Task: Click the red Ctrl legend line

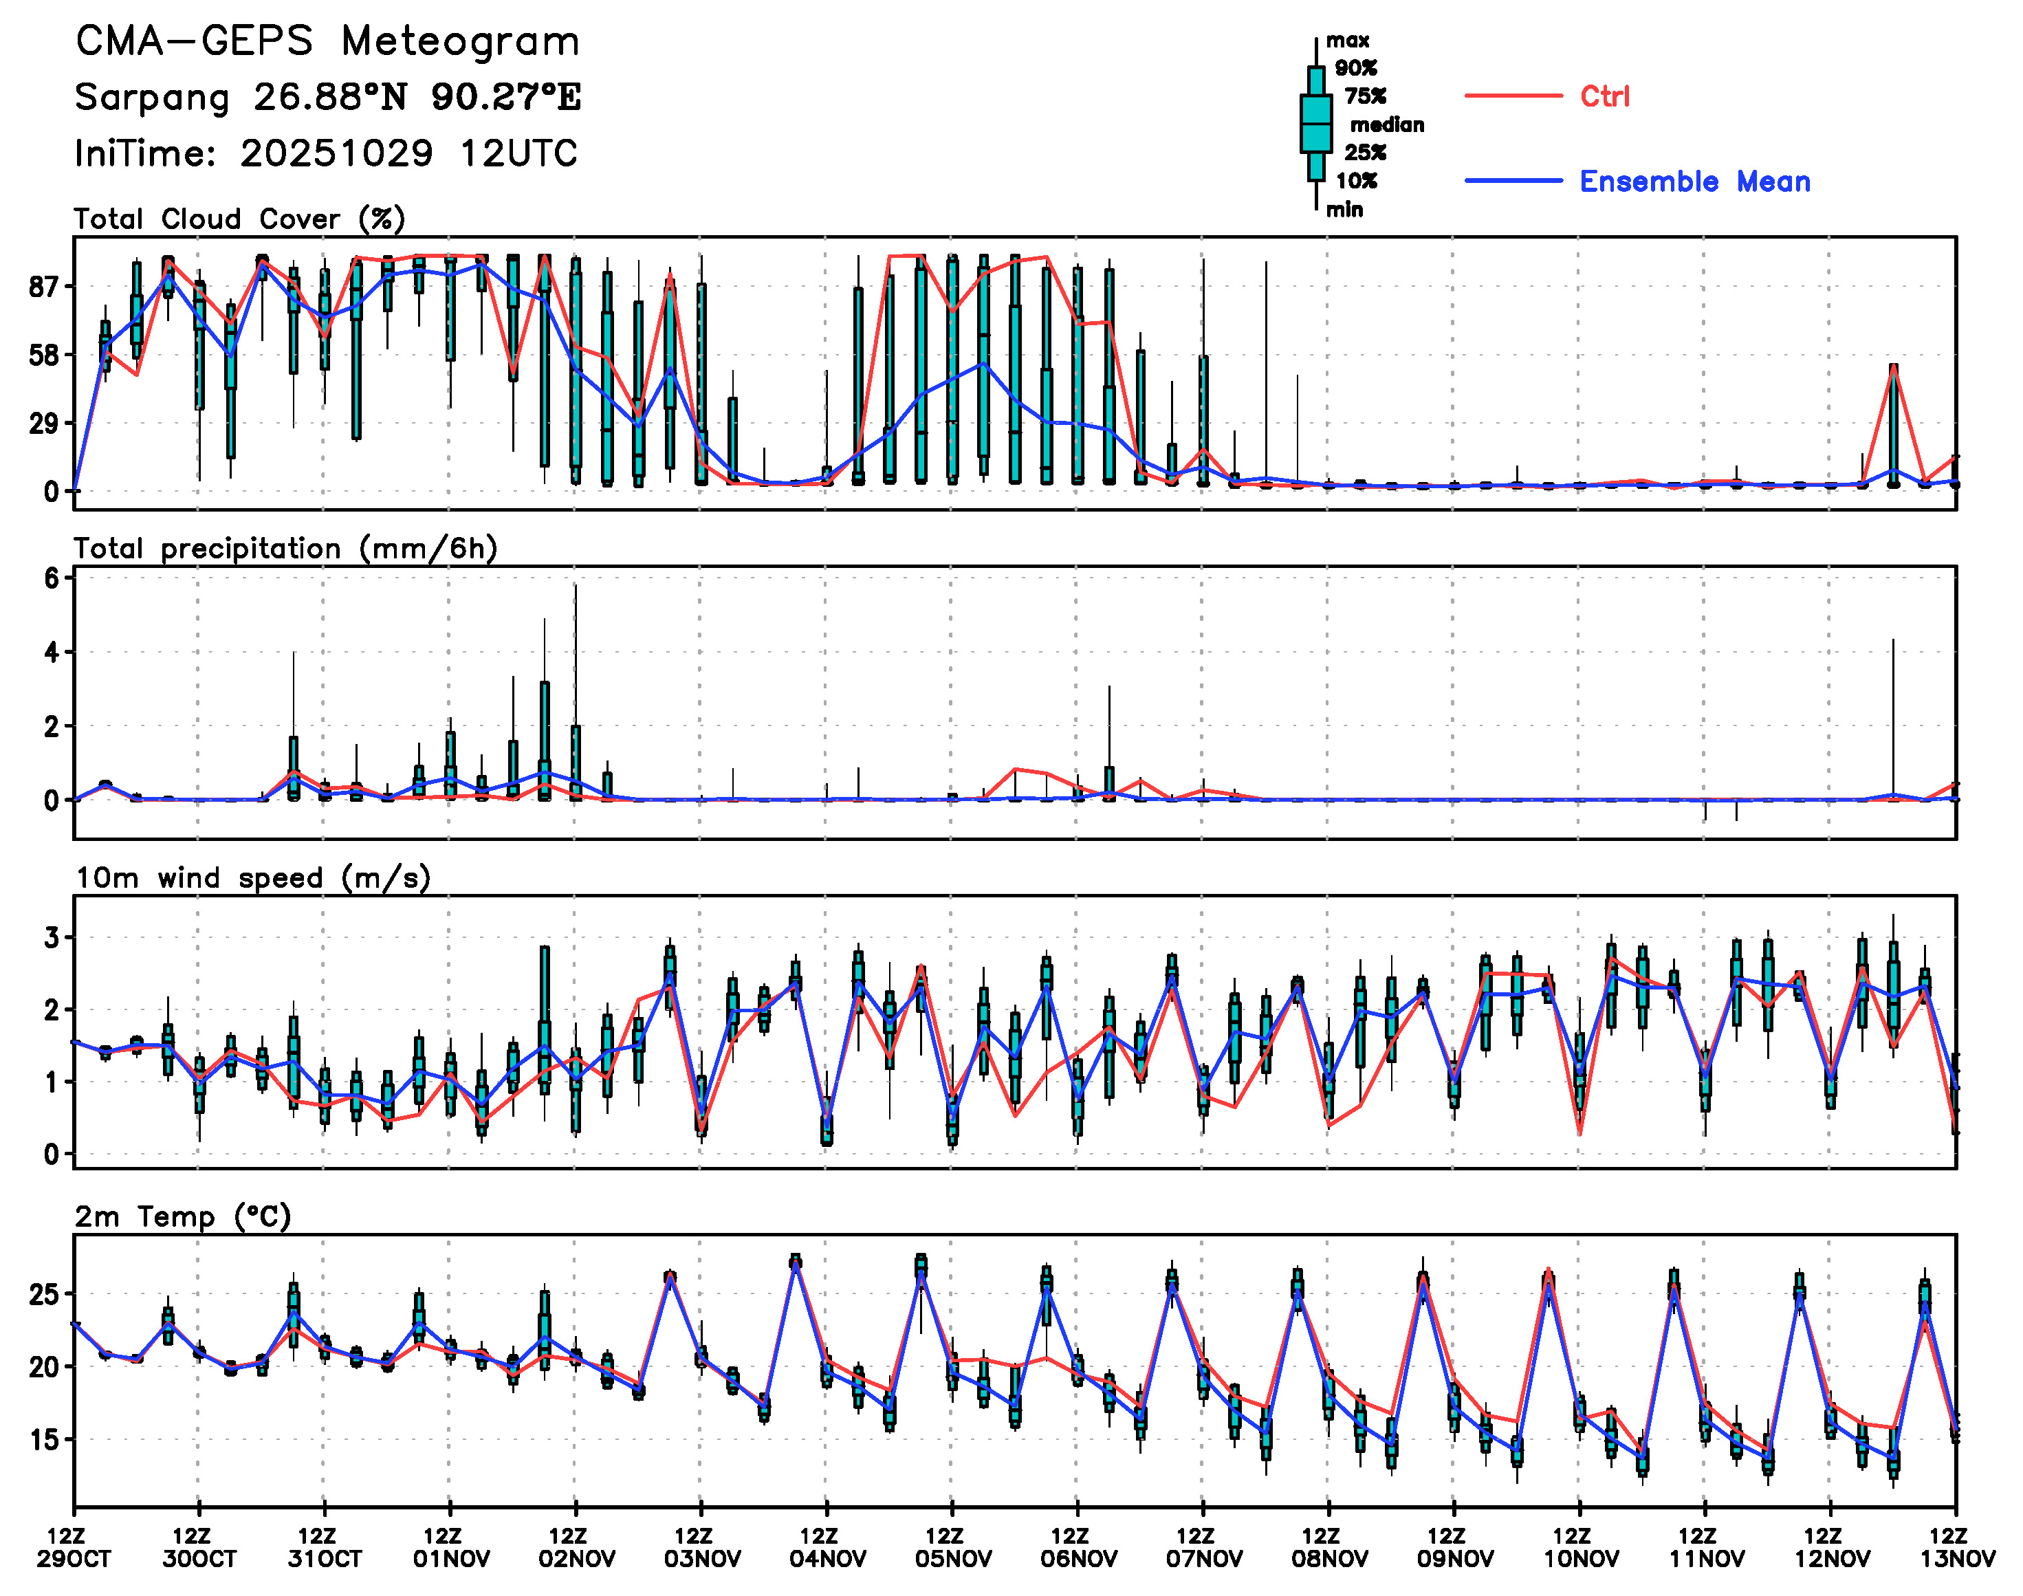Action: click(x=1512, y=96)
